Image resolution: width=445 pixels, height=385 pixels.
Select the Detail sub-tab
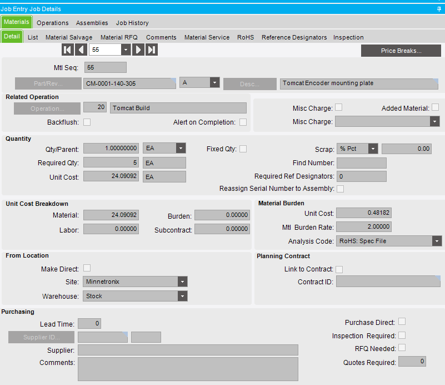12,36
